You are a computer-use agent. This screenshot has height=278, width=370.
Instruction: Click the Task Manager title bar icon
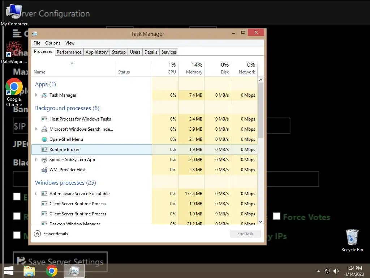pyautogui.click(x=35, y=34)
